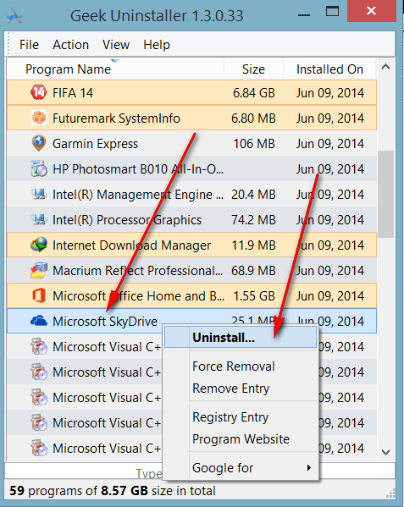Click the Futuremark SystemInfo icon
404x507 pixels.
[x=38, y=118]
